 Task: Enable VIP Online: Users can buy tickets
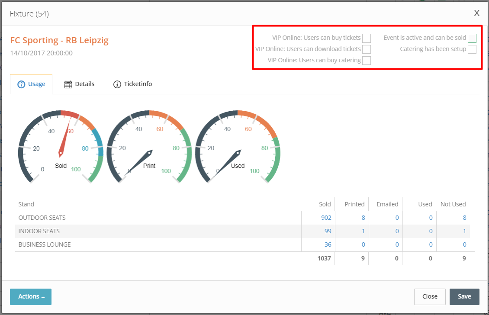(367, 38)
